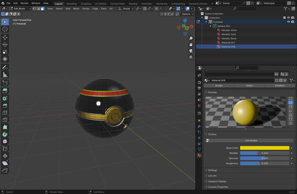Image resolution: width=297 pixels, height=194 pixels.
Task: Switch to the UV Editing workspace tab
Action: point(101,4)
